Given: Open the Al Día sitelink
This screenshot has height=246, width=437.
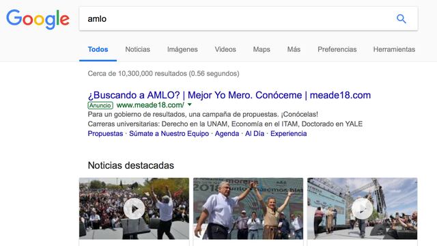Looking at the screenshot, I should point(255,134).
